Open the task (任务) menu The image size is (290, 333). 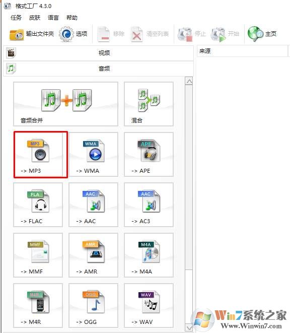(16, 18)
